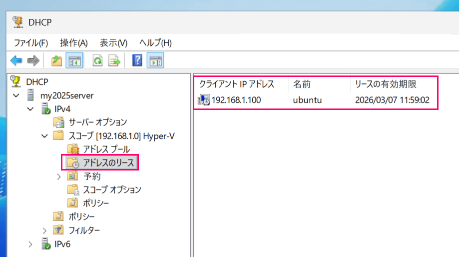This screenshot has width=459, height=257.
Task: Open the 操作(A) menu
Action: 74,43
